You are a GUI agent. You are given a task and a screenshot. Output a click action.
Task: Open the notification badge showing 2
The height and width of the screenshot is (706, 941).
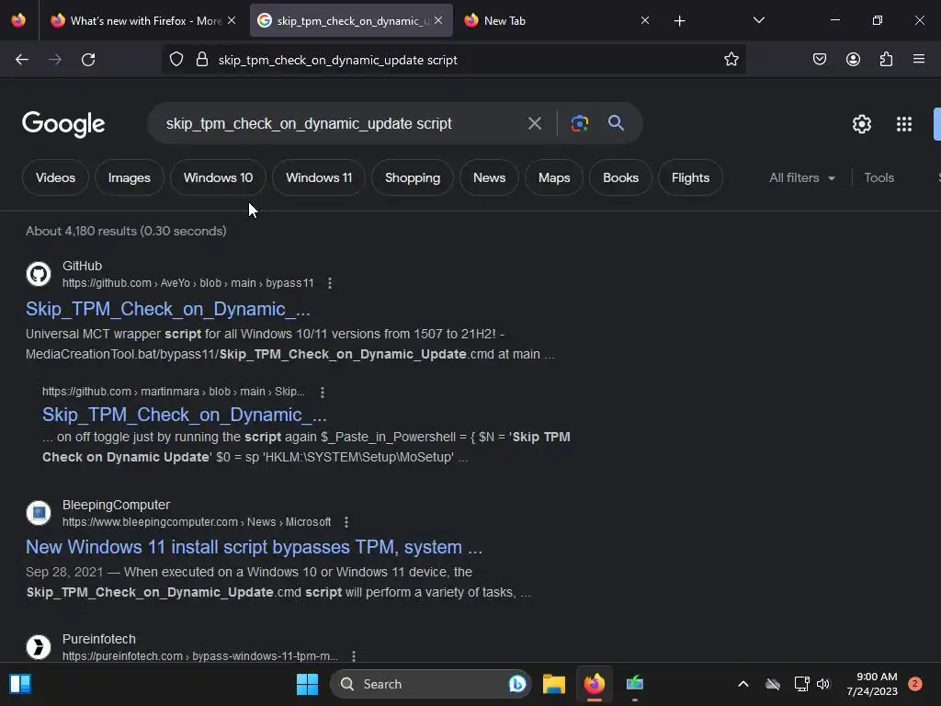[915, 683]
